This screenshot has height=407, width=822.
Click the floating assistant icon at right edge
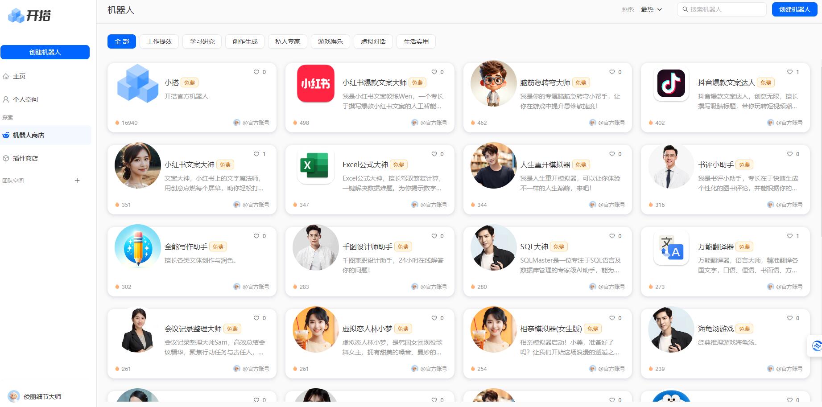(816, 345)
